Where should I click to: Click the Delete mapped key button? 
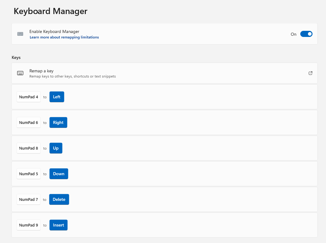59,199
